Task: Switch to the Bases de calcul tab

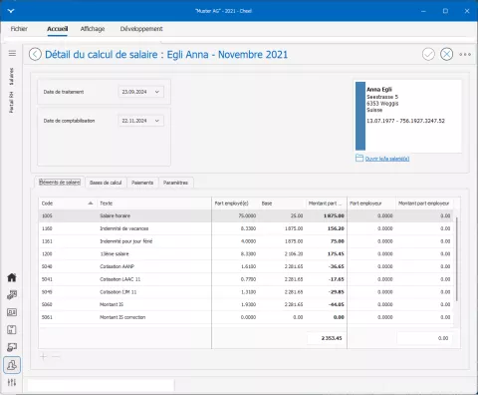Action: pos(106,183)
